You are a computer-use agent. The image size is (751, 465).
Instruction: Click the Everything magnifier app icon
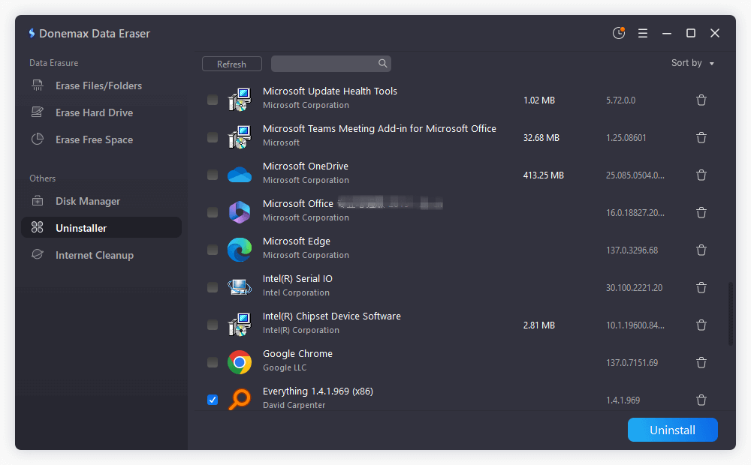tap(240, 400)
